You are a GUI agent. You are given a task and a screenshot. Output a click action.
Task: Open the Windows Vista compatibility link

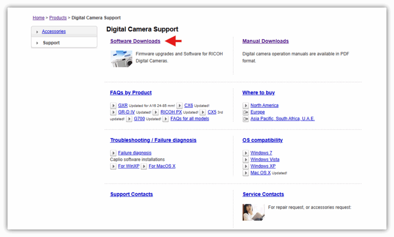pos(265,159)
